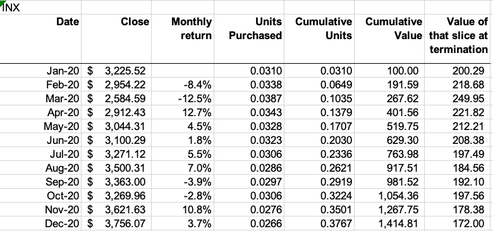Select termination value cell 197.49
The image size is (493, 231).
click(459, 154)
